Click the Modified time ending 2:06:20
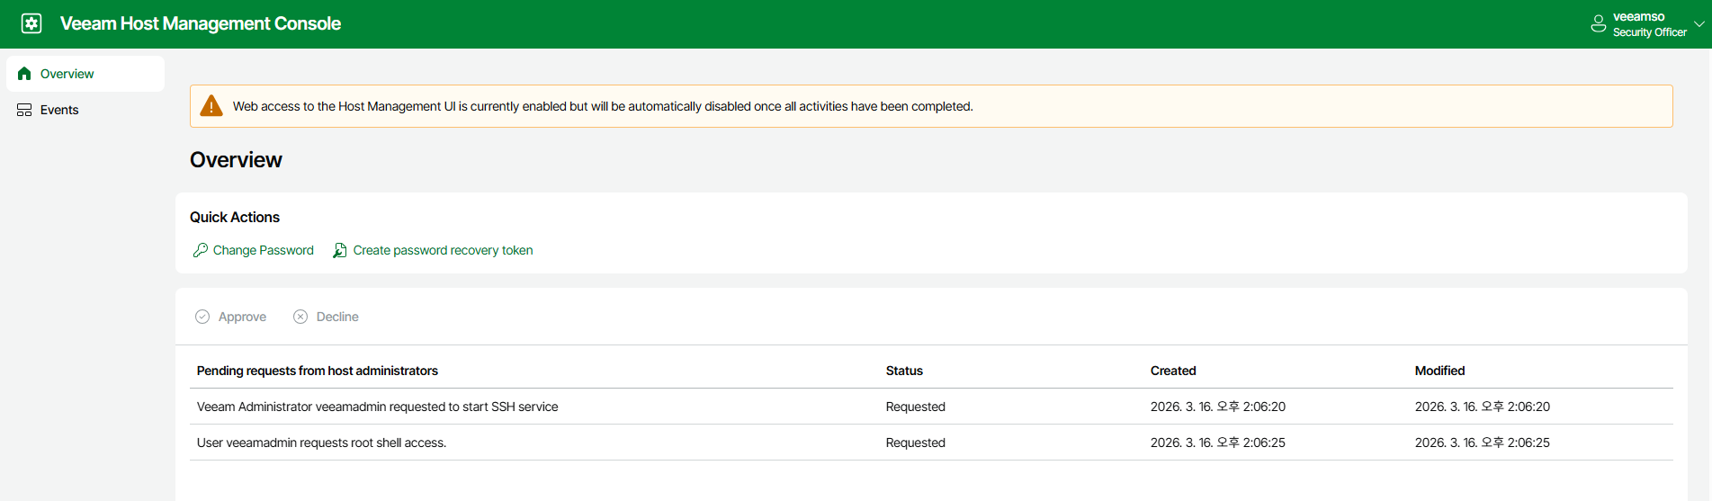Viewport: 1712px width, 501px height. coord(1483,407)
